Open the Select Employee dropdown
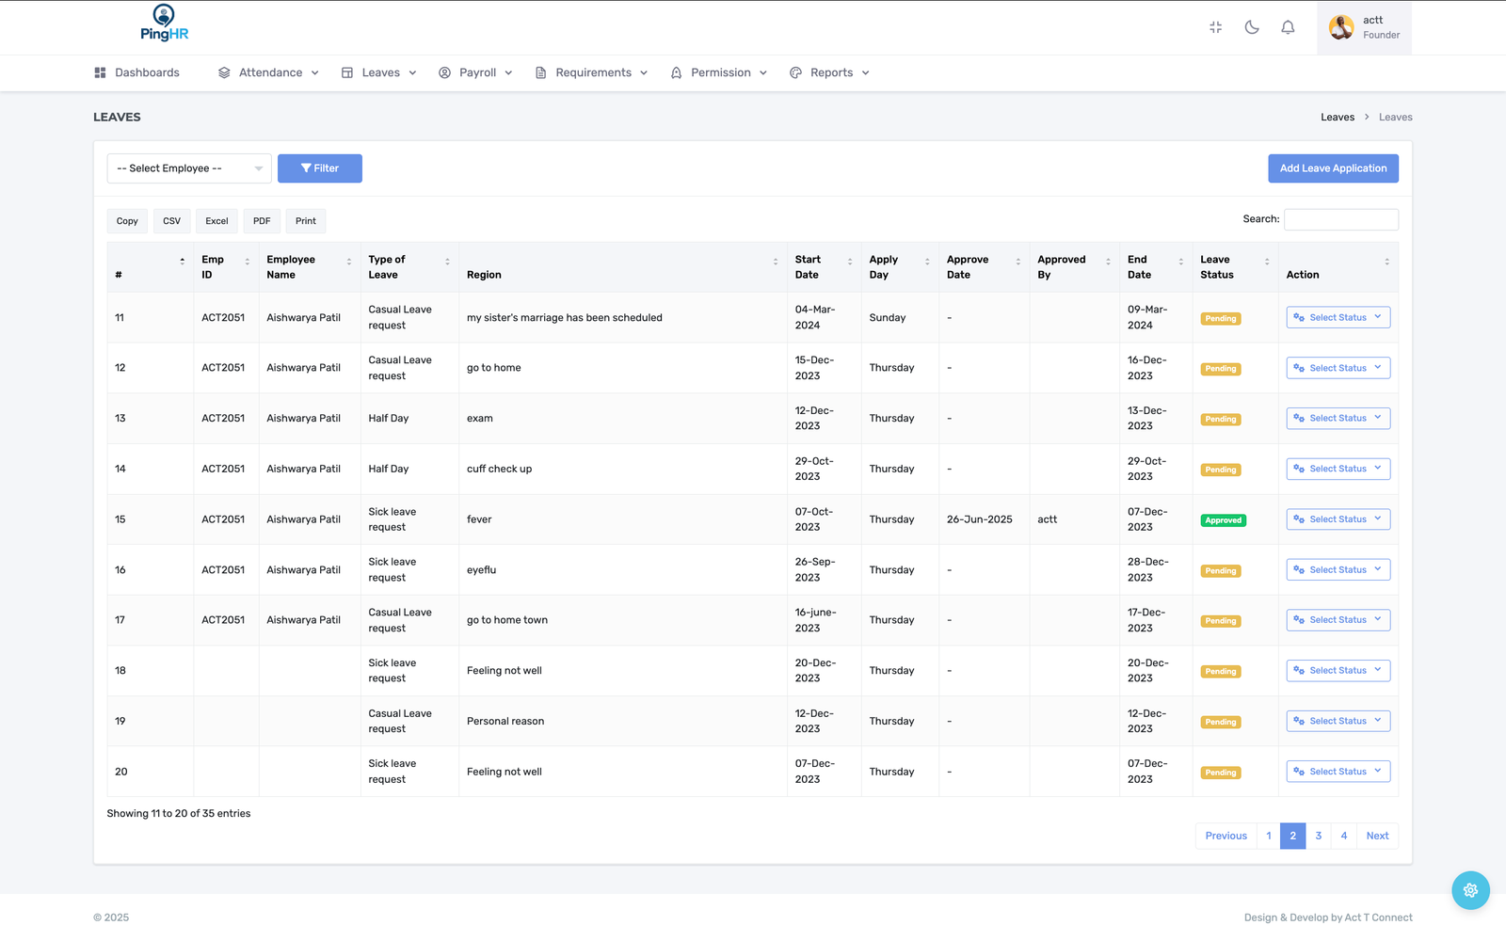 click(x=189, y=168)
